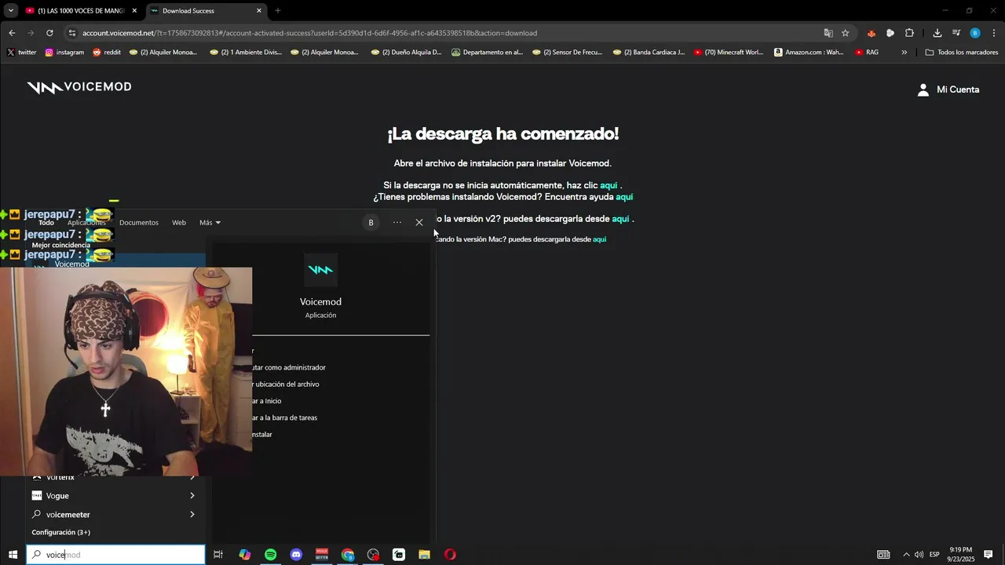
Task: Run Voicemod as administrator option
Action: coord(289,367)
